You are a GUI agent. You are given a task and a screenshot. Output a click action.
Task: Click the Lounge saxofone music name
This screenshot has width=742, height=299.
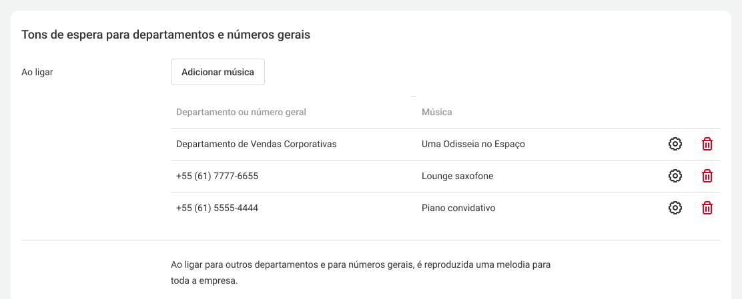point(457,176)
